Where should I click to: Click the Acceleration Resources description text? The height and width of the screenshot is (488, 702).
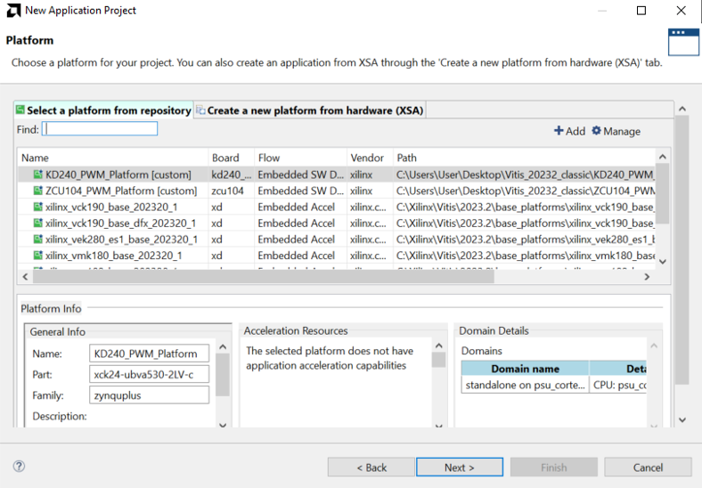pyautogui.click(x=330, y=358)
